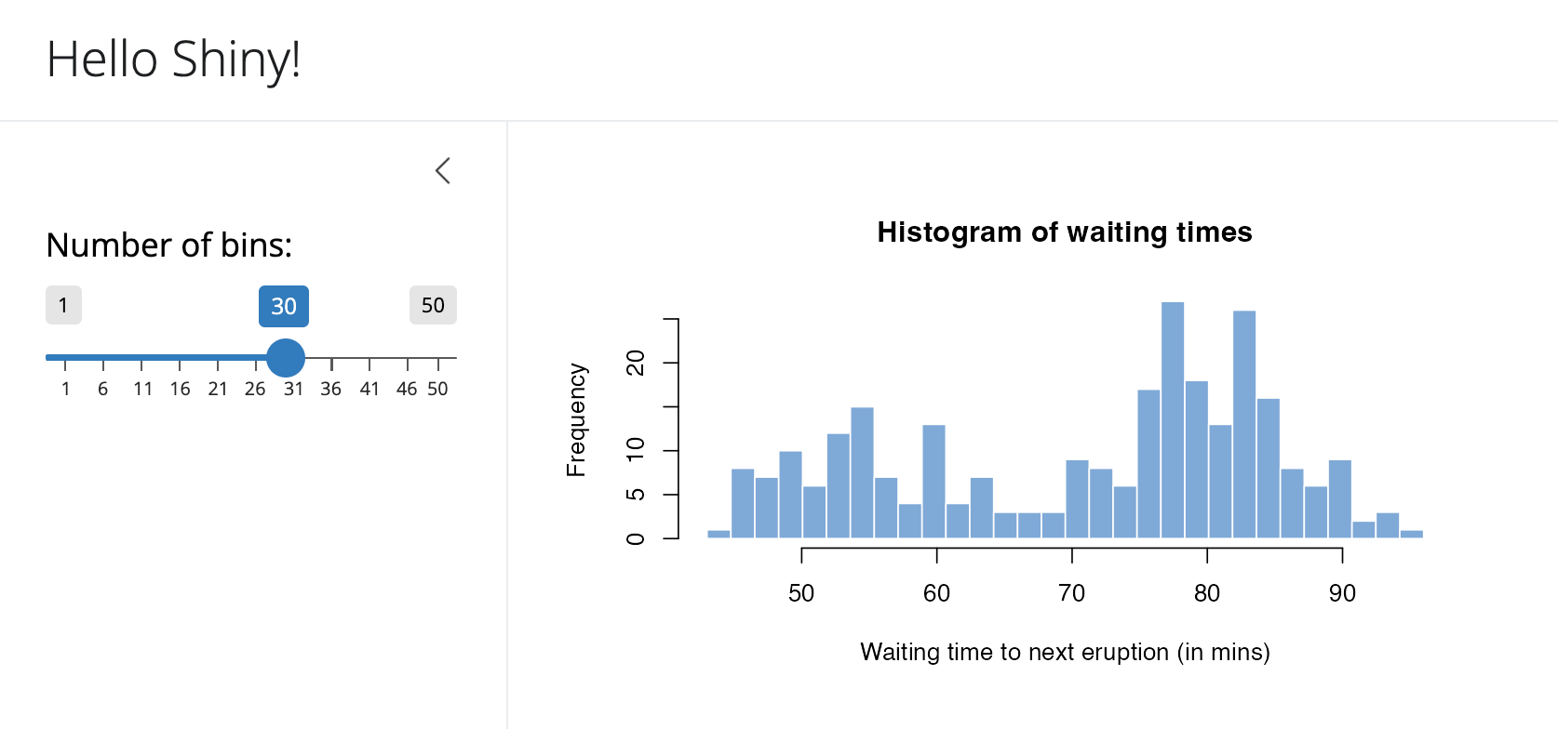1558x729 pixels.
Task: Click the slider track at tick 36
Action: coord(331,357)
